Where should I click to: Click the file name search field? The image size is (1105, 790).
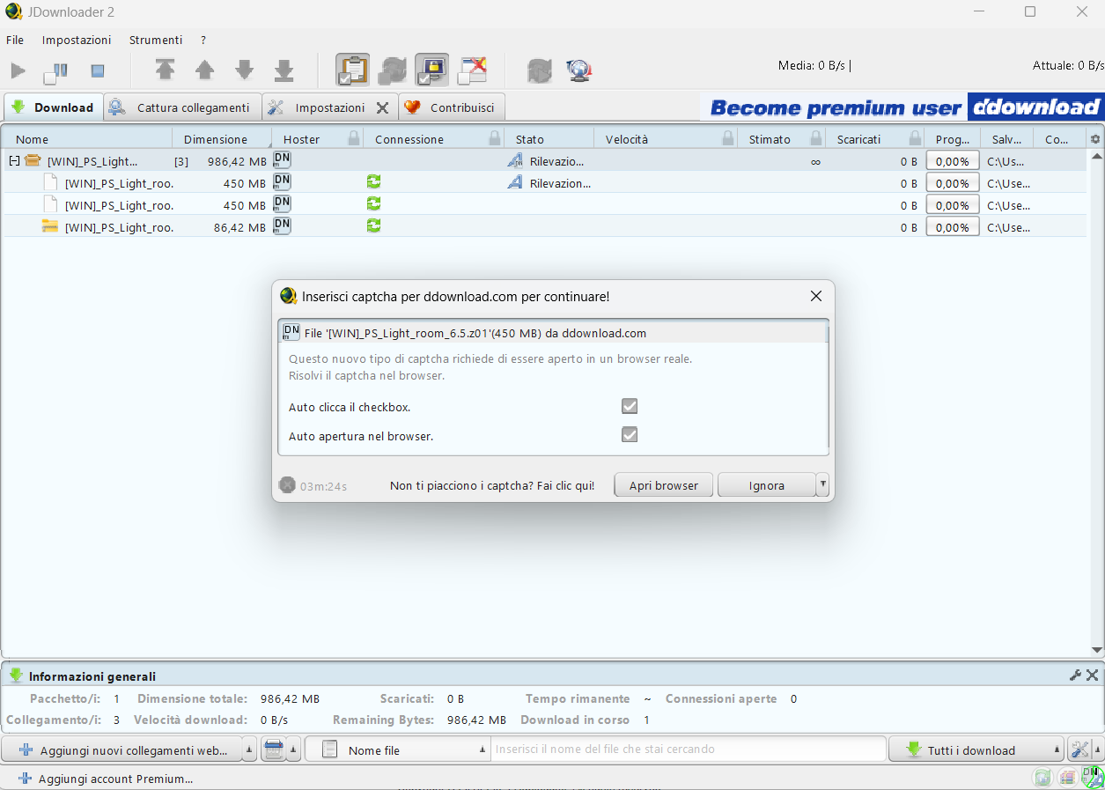pyautogui.click(x=689, y=749)
